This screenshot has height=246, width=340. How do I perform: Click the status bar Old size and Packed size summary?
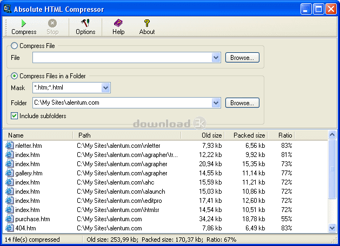161,240
